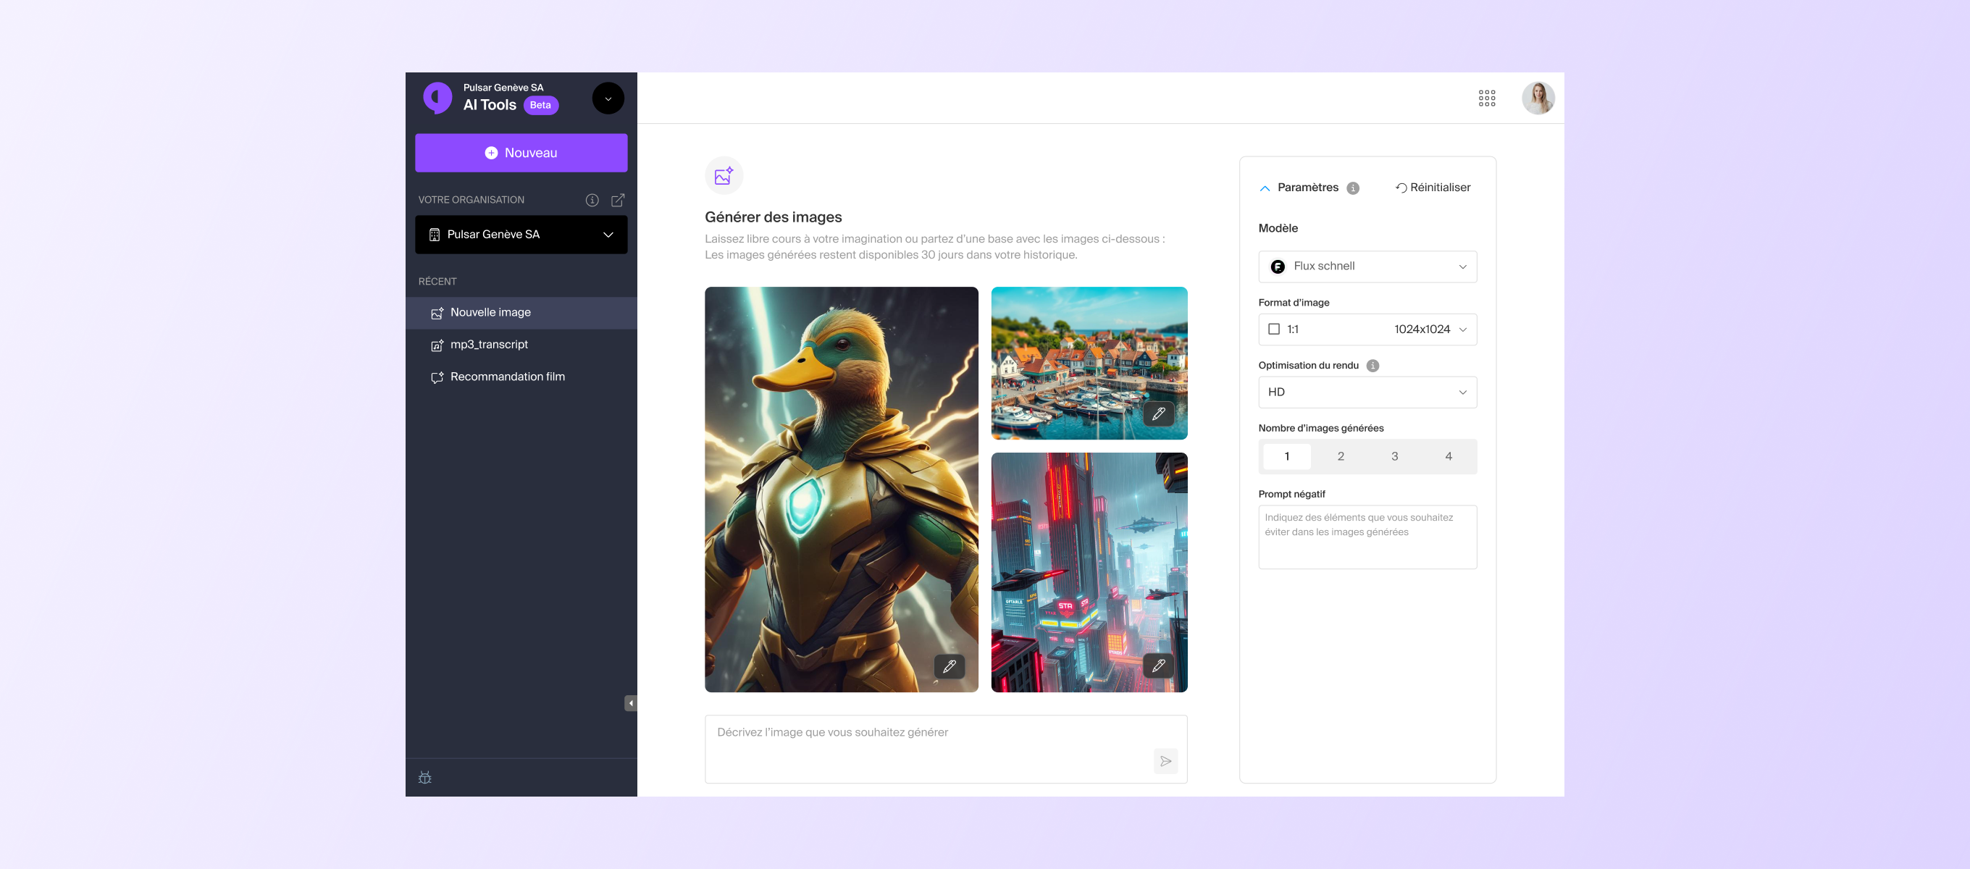Open organisation external link icon
Viewport: 1970px width, 869px height.
pos(618,200)
